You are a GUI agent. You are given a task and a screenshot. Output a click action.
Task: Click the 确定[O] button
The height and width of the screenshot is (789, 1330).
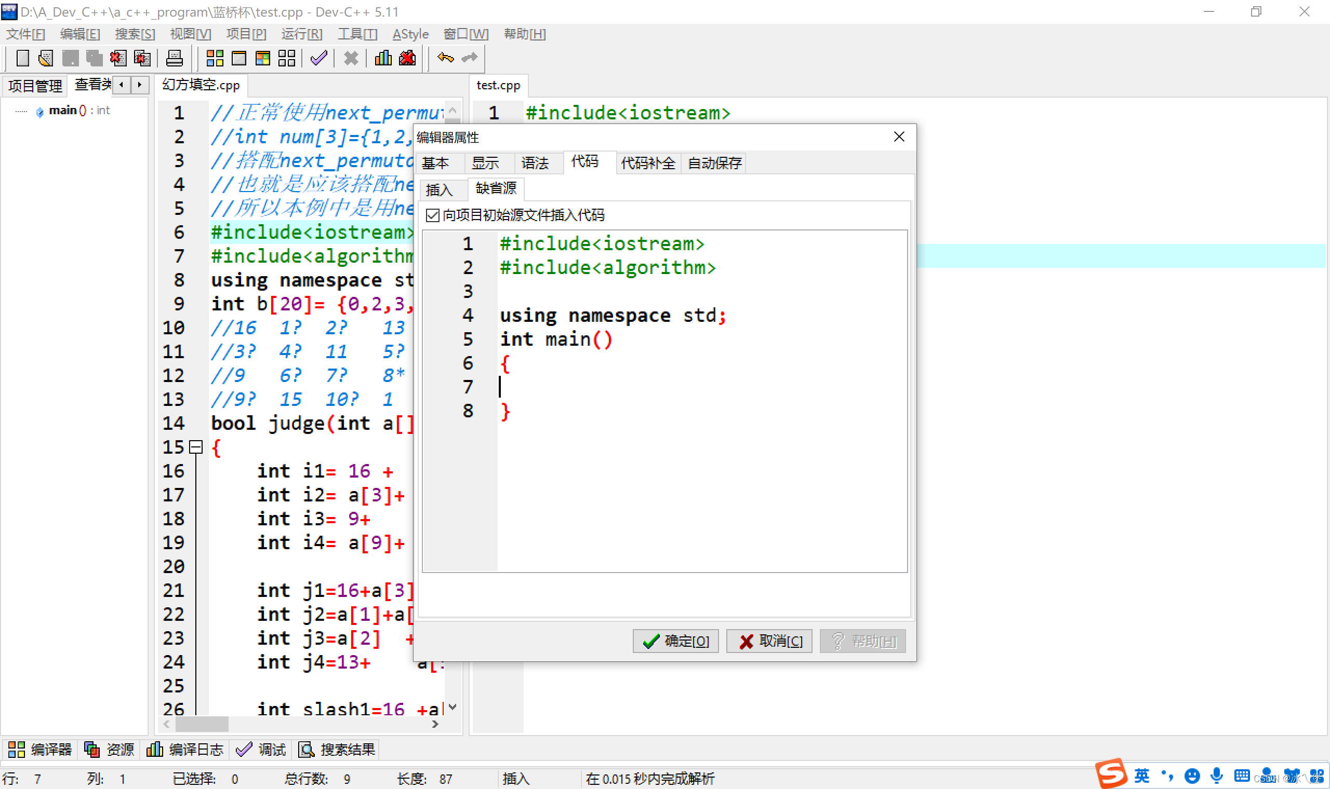[x=675, y=641]
